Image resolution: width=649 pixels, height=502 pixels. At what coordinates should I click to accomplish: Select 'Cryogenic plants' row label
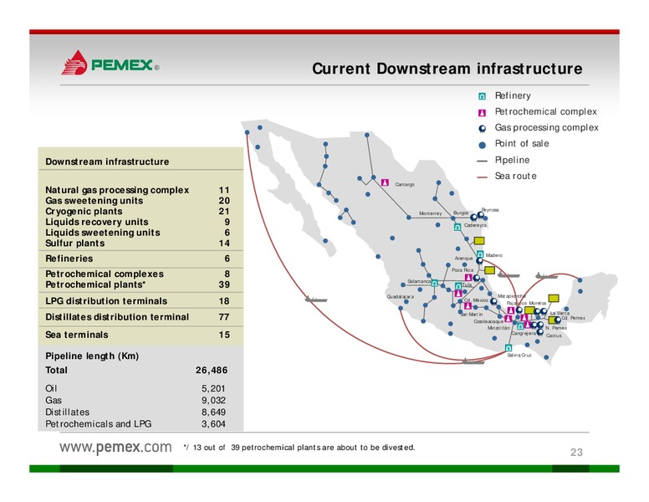coord(84,211)
